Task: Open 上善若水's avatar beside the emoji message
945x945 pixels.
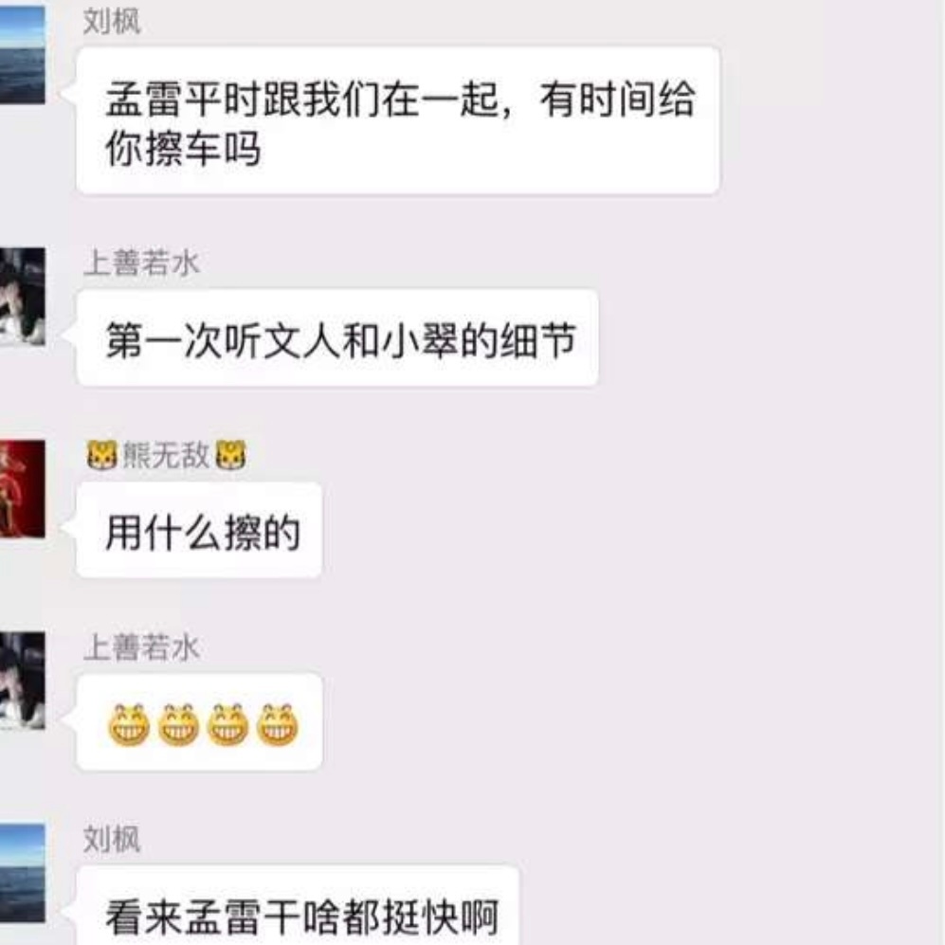Action: (x=23, y=681)
